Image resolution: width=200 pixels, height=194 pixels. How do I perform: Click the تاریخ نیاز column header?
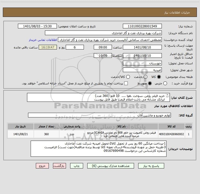coord(21,126)
